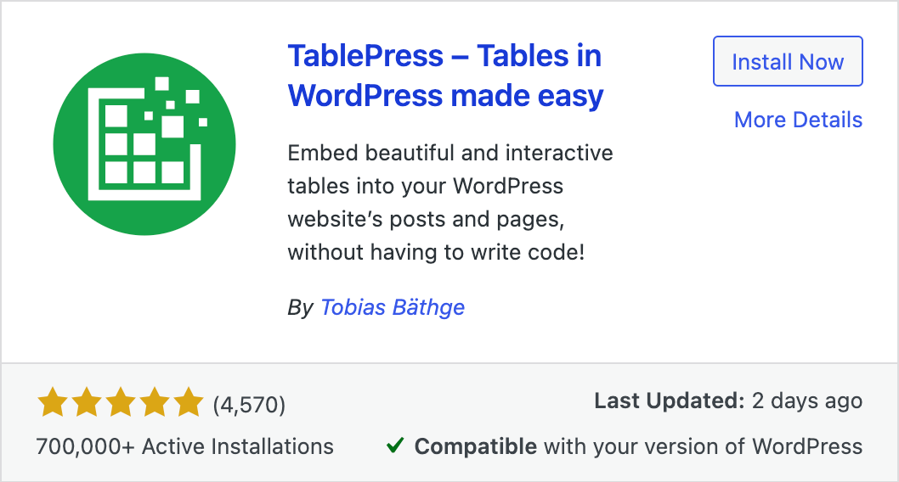Visit author Tobias Bäthge's link

tap(393, 307)
